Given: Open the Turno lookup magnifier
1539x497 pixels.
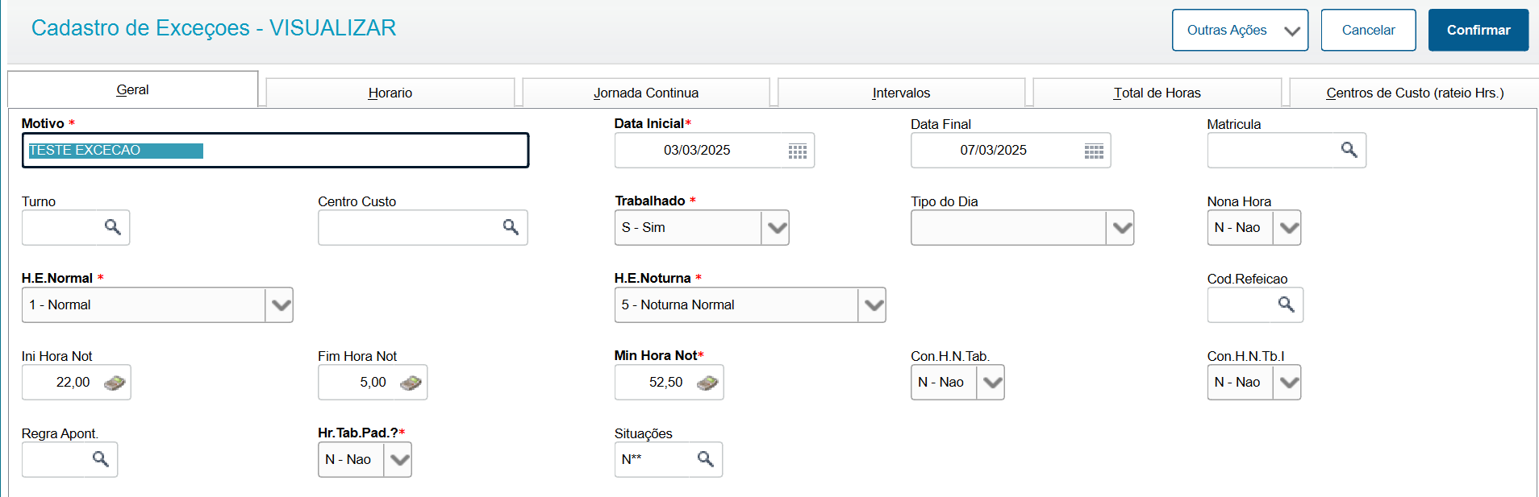Looking at the screenshot, I should pos(112,227).
